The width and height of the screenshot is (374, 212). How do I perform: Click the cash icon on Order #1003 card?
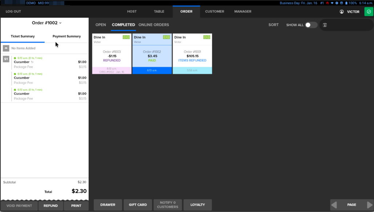tap(126, 37)
